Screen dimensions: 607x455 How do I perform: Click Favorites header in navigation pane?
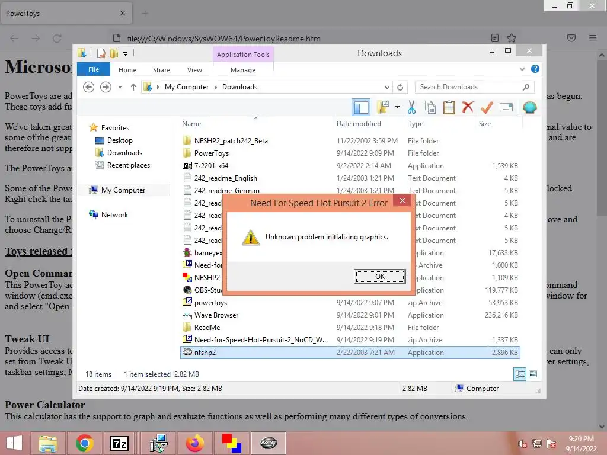pos(115,128)
